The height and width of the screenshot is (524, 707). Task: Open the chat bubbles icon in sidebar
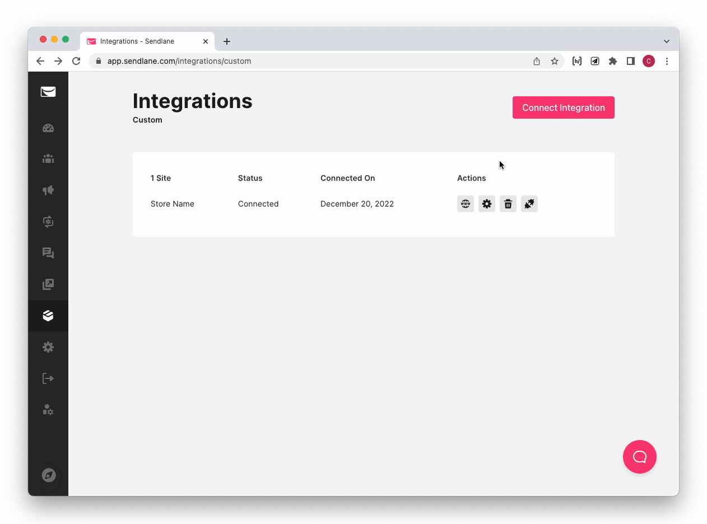click(x=48, y=253)
